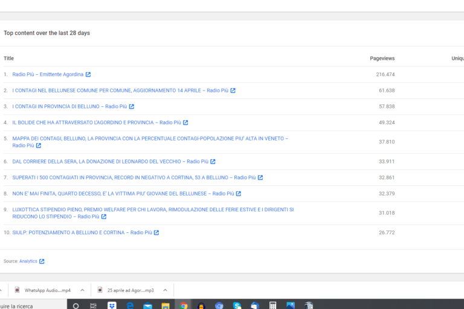464x309 pixels.
Task: Expand options for 25 aprile mp3 download
Action: pos(165,290)
